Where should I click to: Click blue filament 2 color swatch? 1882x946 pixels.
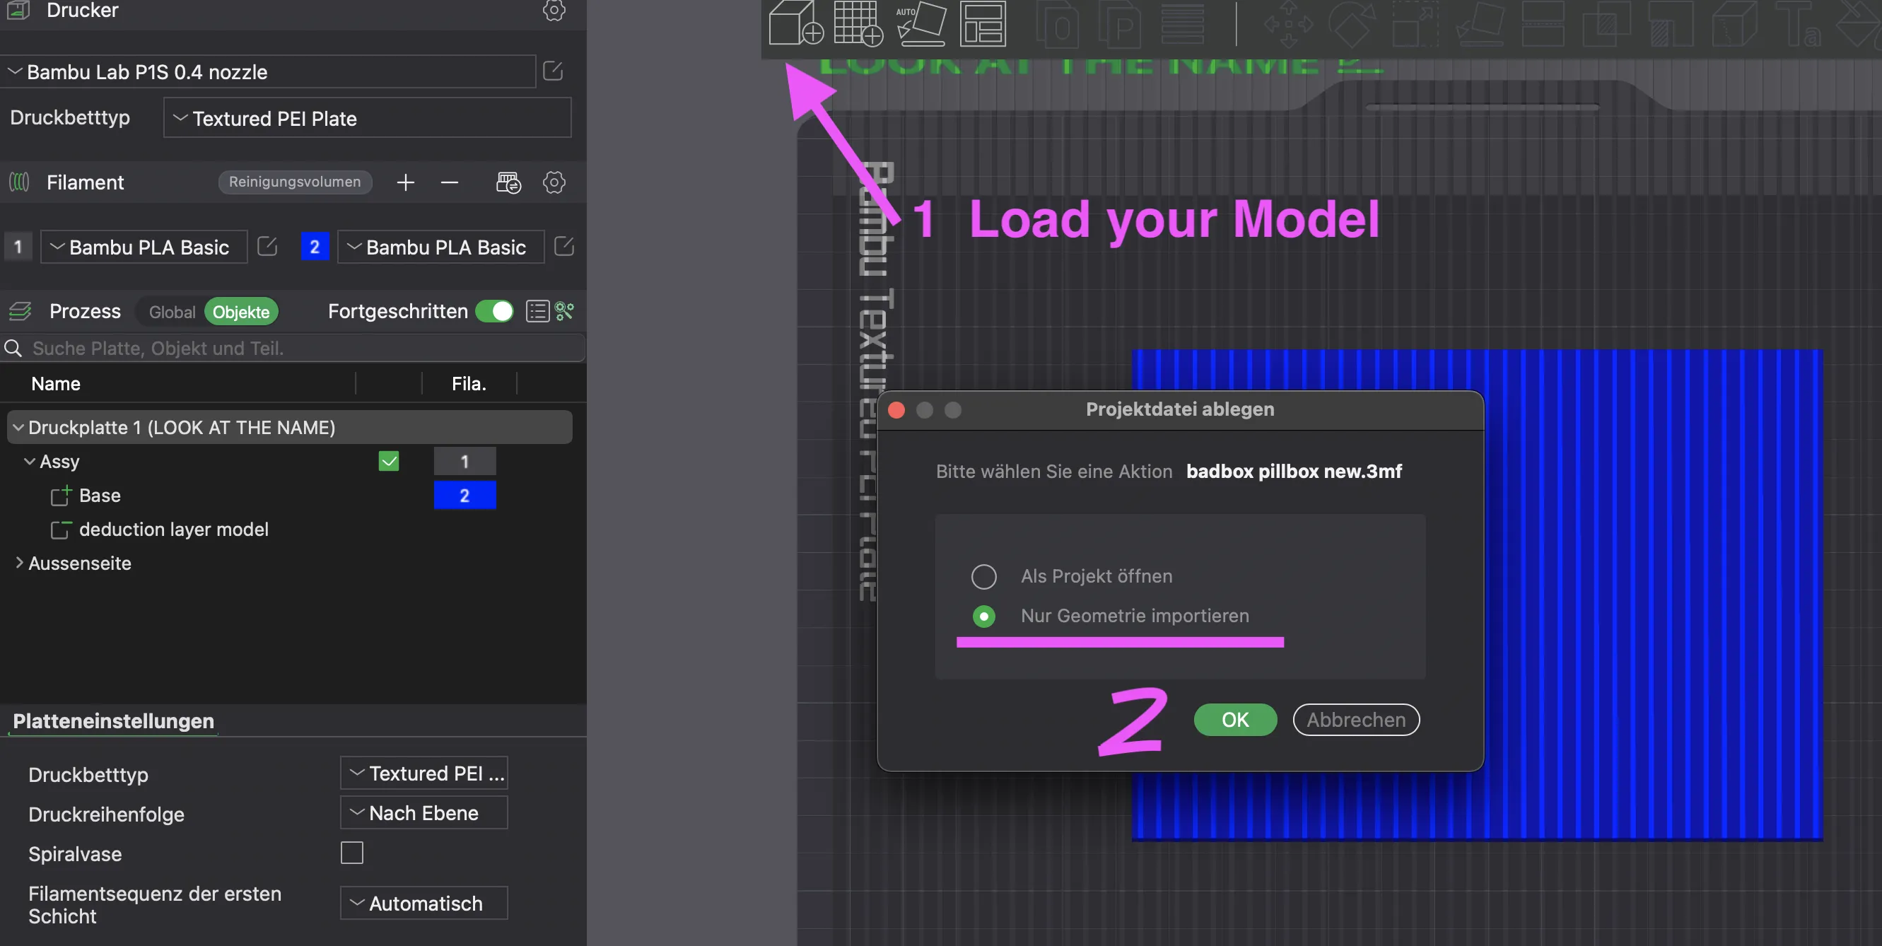coord(315,247)
